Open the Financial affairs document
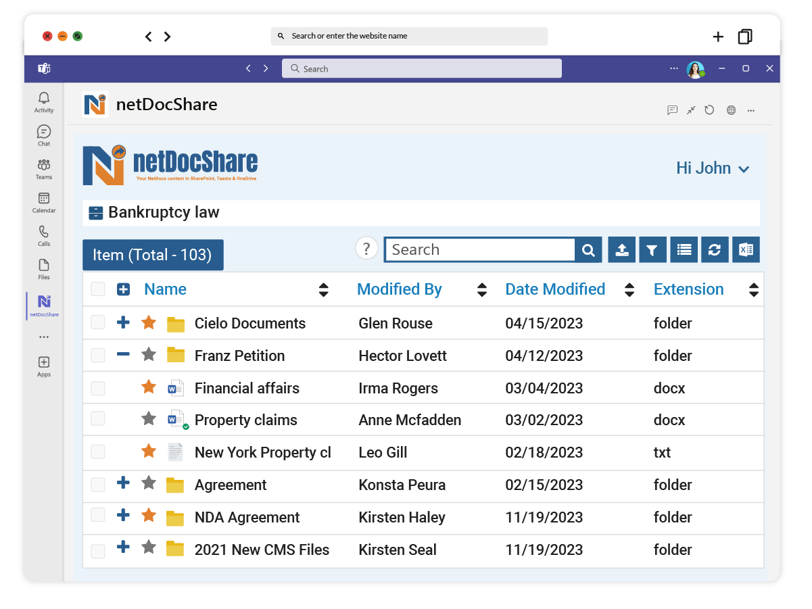This screenshot has width=812, height=609. tap(247, 388)
